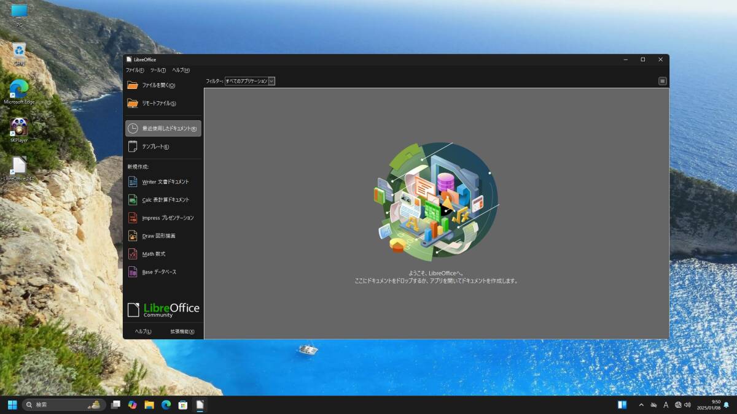Image resolution: width=737 pixels, height=414 pixels.
Task: Open the Start Center actions menu icon
Action: (x=663, y=81)
